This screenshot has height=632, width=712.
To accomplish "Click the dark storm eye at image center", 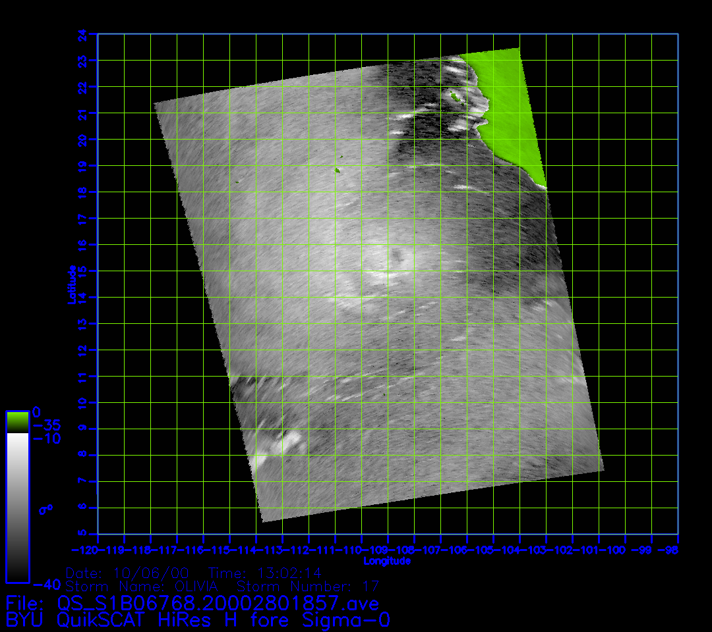I will tap(398, 256).
